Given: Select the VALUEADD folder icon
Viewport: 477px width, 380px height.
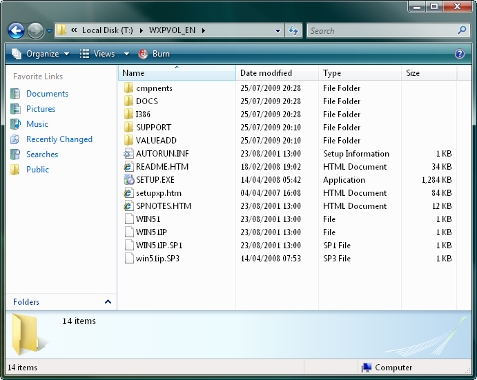Looking at the screenshot, I should coord(128,140).
